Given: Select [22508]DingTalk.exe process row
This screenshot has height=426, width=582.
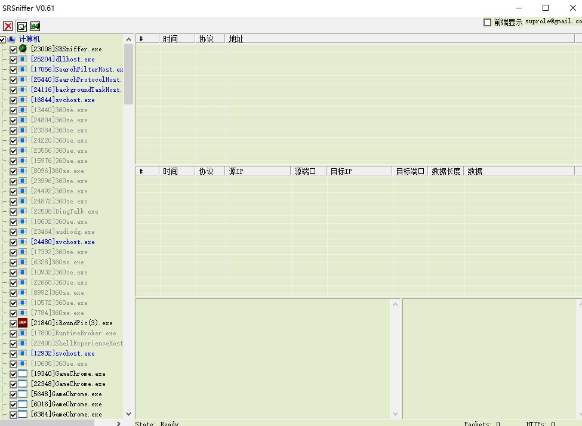Looking at the screenshot, I should (64, 212).
